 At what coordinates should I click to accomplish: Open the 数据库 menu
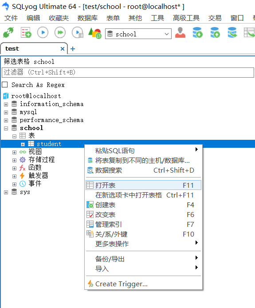(x=87, y=18)
